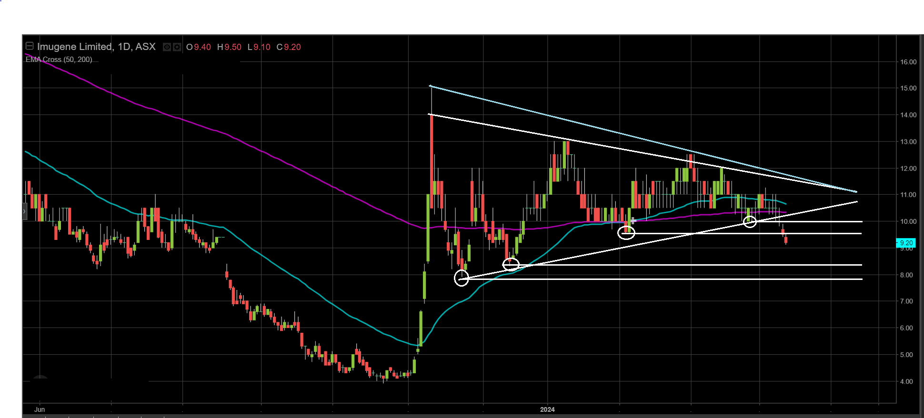The height and width of the screenshot is (418, 924).
Task: Click the 7.00 price axis label
Action: pos(906,301)
